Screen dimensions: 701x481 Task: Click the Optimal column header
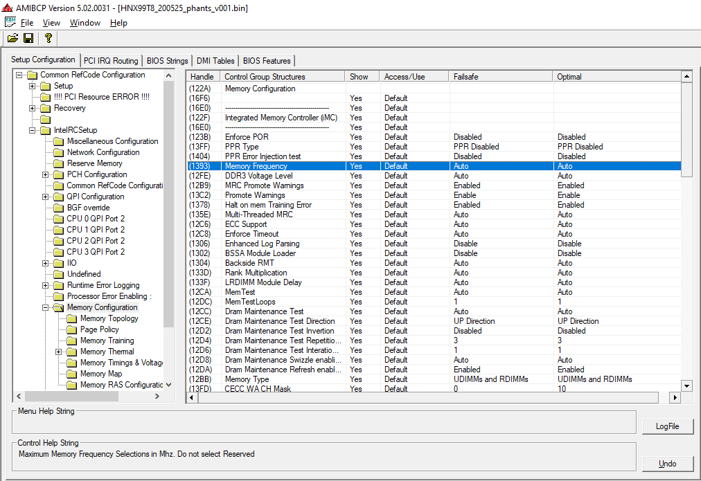coord(616,77)
